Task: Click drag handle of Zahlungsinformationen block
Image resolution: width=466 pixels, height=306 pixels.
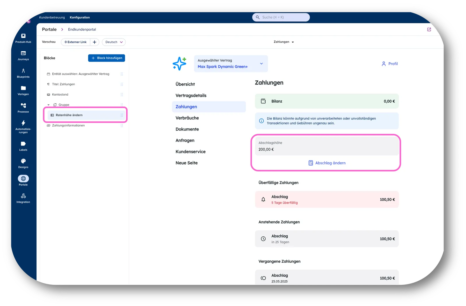Action: (x=122, y=125)
